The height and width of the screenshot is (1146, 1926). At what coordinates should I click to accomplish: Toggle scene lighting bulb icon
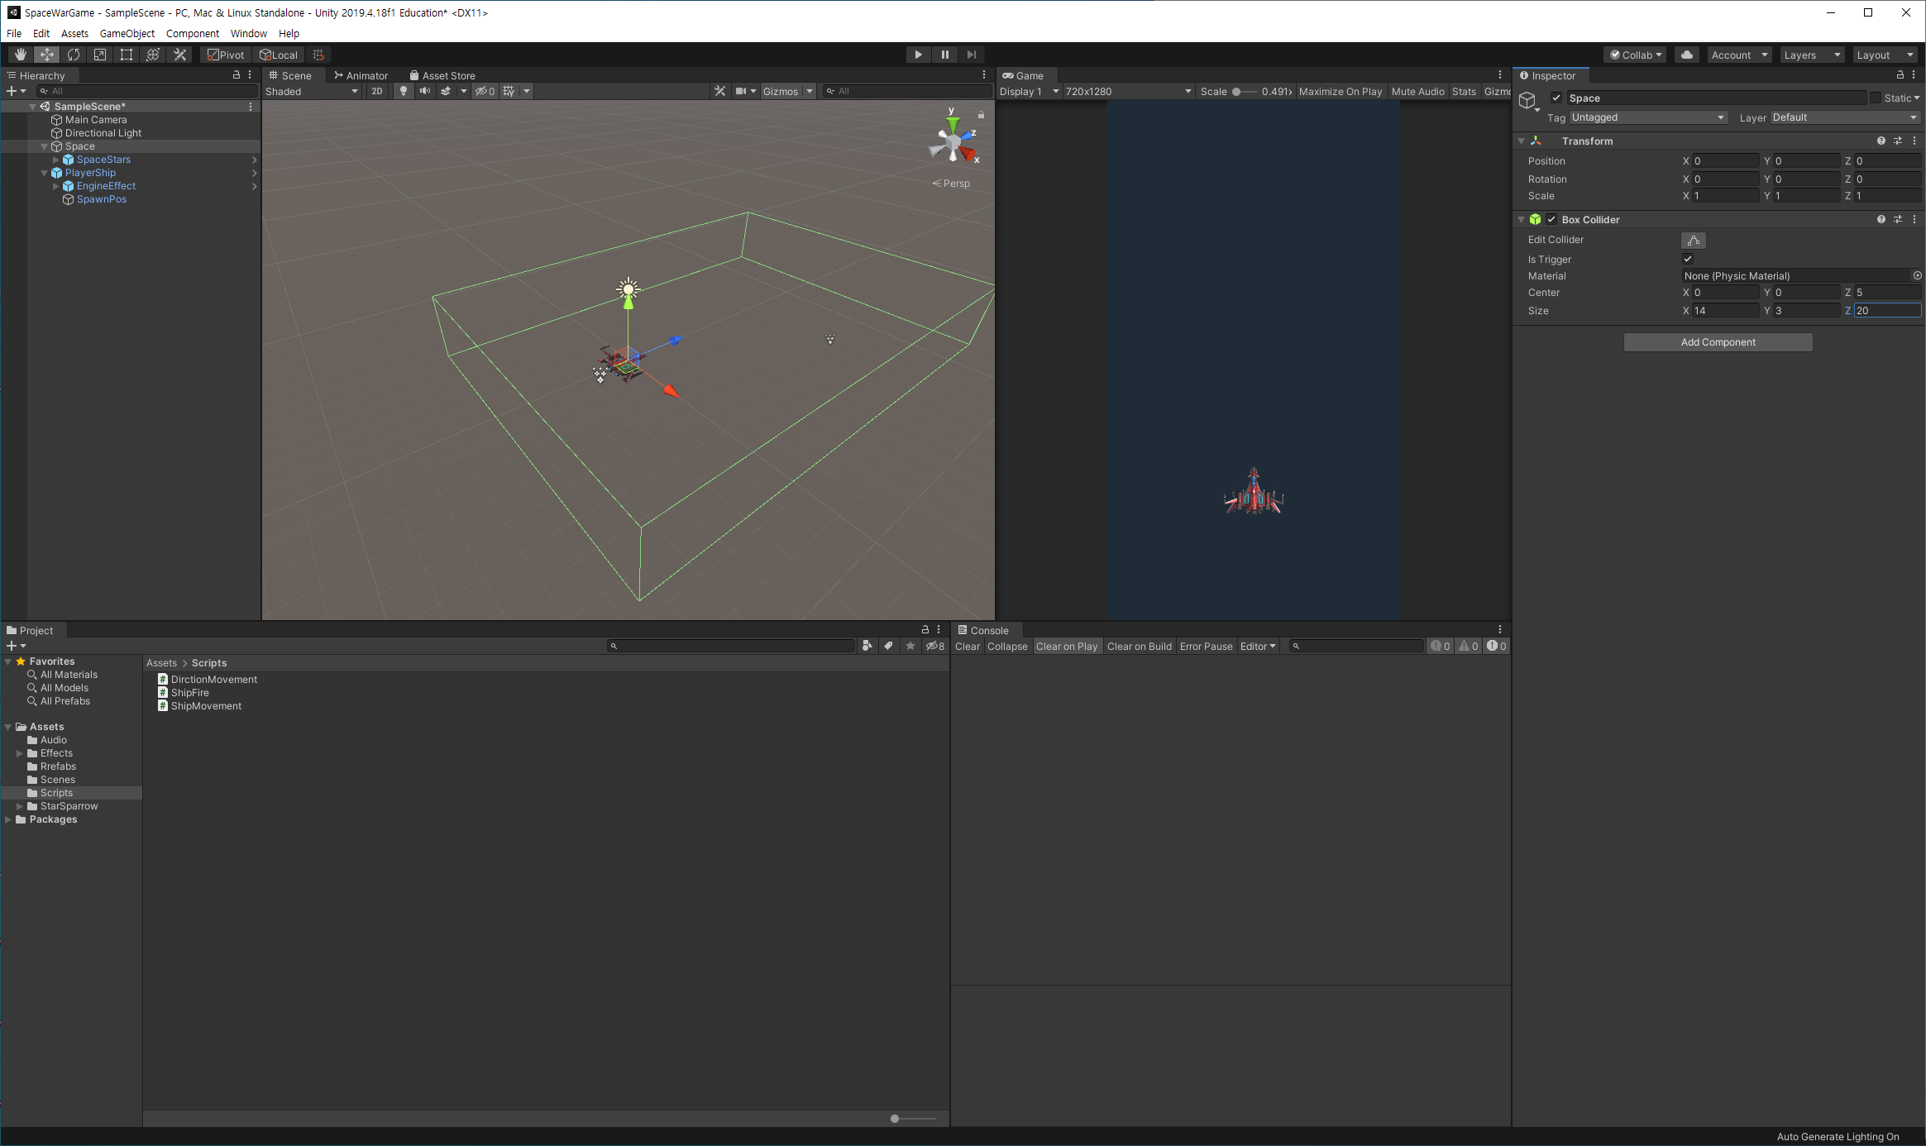pyautogui.click(x=403, y=91)
